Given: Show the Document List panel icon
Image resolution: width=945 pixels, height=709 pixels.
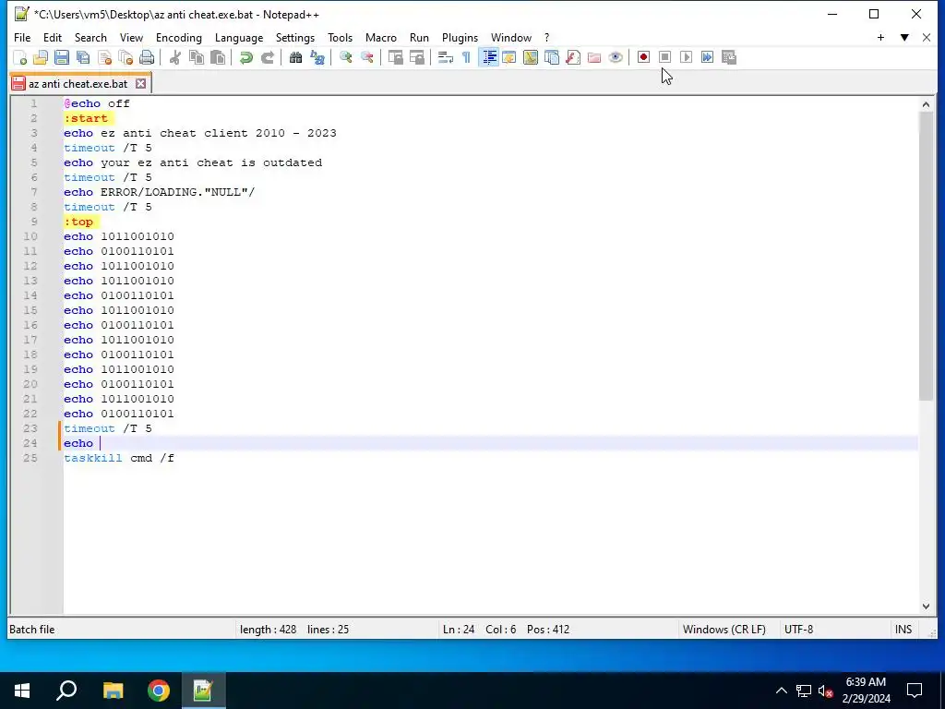Looking at the screenshot, I should (x=552, y=57).
